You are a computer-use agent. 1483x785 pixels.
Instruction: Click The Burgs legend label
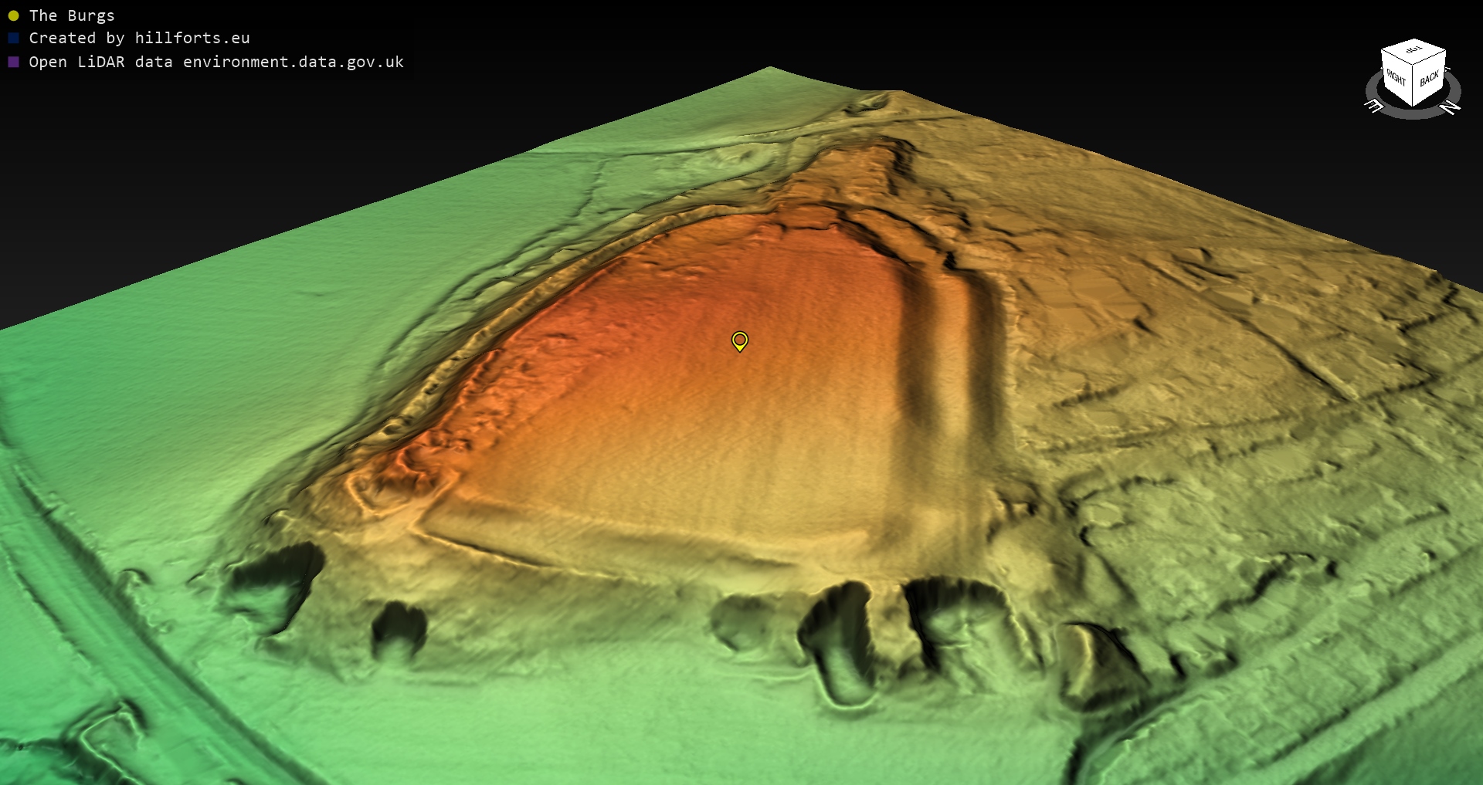click(x=71, y=15)
